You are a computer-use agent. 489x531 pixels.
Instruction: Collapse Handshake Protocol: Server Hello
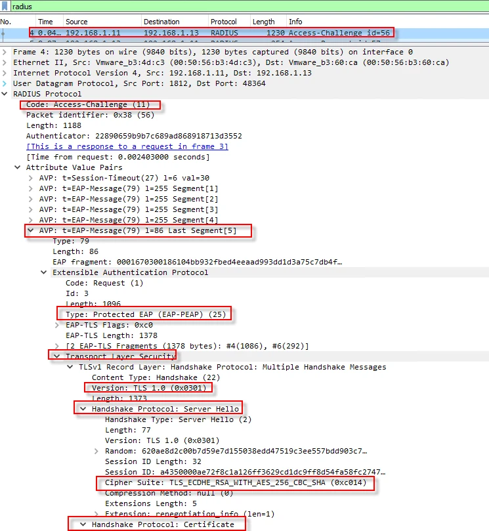point(83,409)
